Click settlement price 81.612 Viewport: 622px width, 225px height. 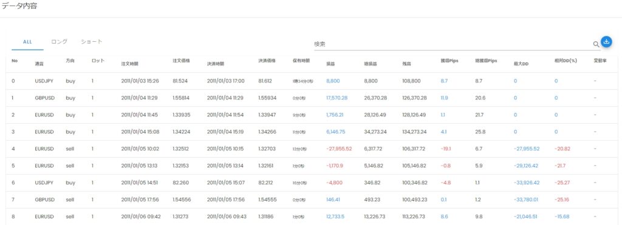pyautogui.click(x=266, y=81)
